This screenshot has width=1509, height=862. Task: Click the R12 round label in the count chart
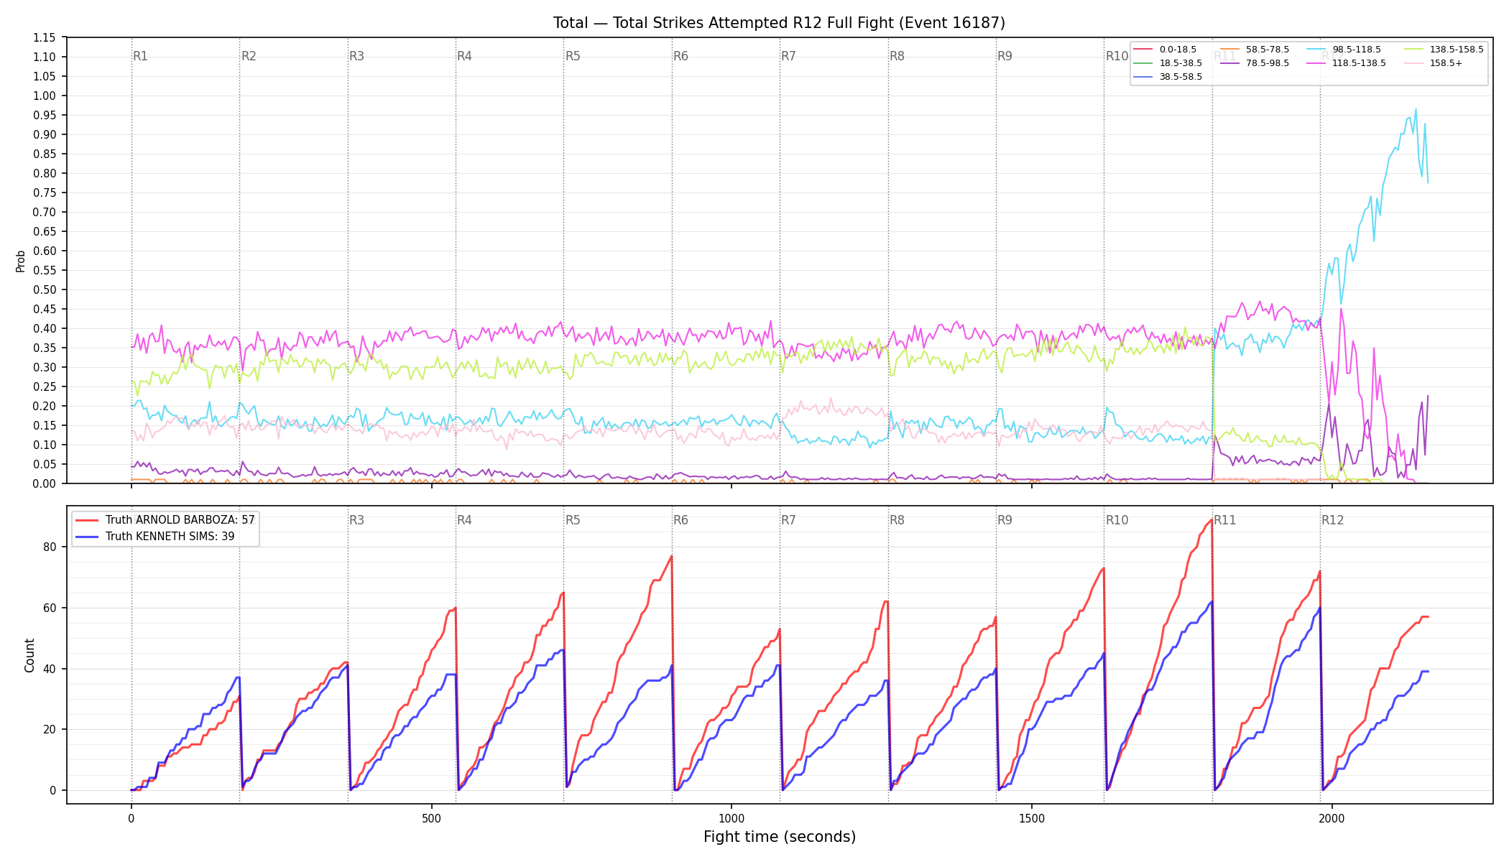1333,520
